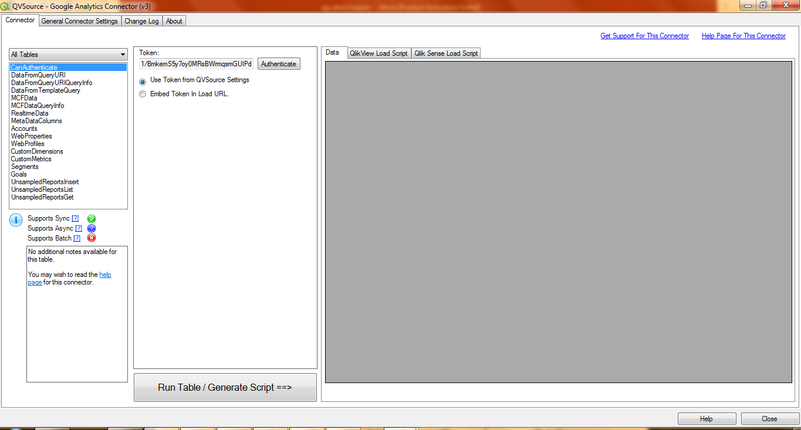
Task: Select UnsampledReportsList table
Action: 68,189
